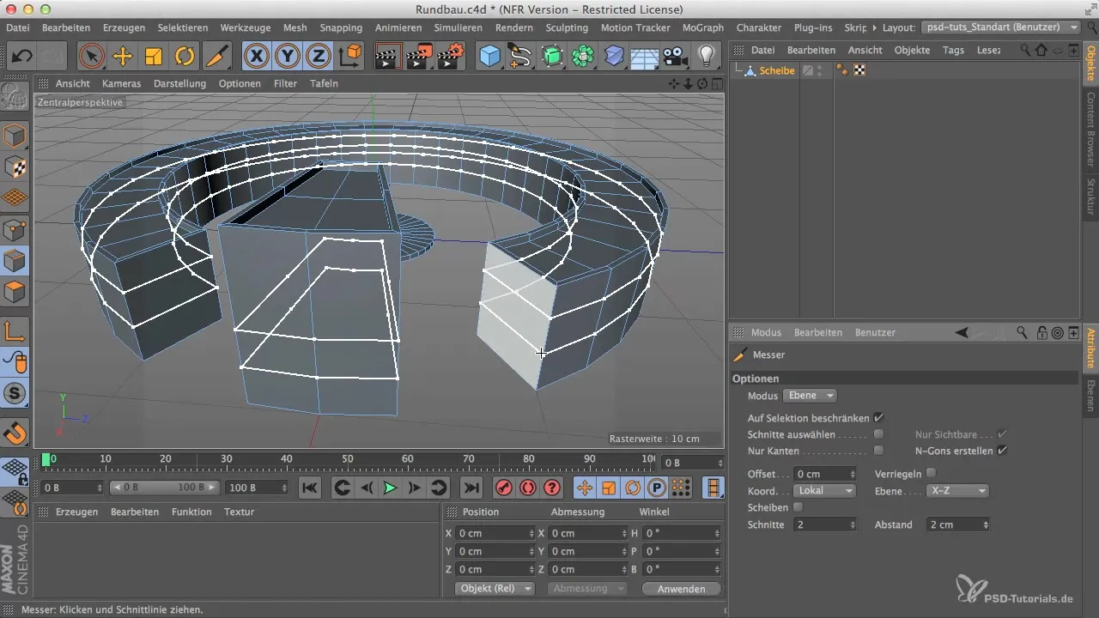
Task: Enable axis mode L icon
Action: [x=15, y=330]
